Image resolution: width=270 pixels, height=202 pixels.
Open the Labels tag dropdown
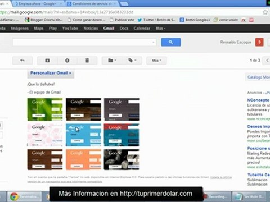pos(132,61)
